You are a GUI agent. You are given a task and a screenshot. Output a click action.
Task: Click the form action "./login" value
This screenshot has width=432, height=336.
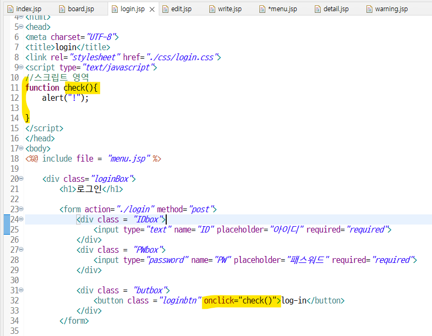[x=135, y=210]
